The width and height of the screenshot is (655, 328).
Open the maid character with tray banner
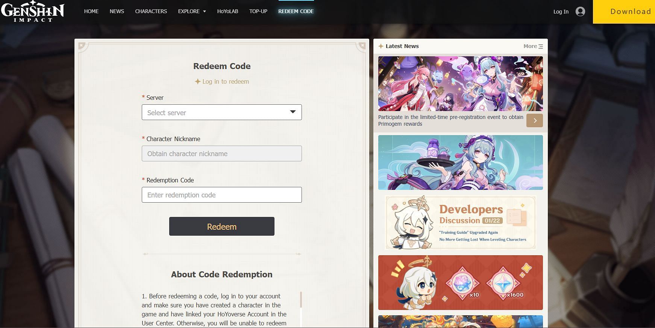point(461,162)
